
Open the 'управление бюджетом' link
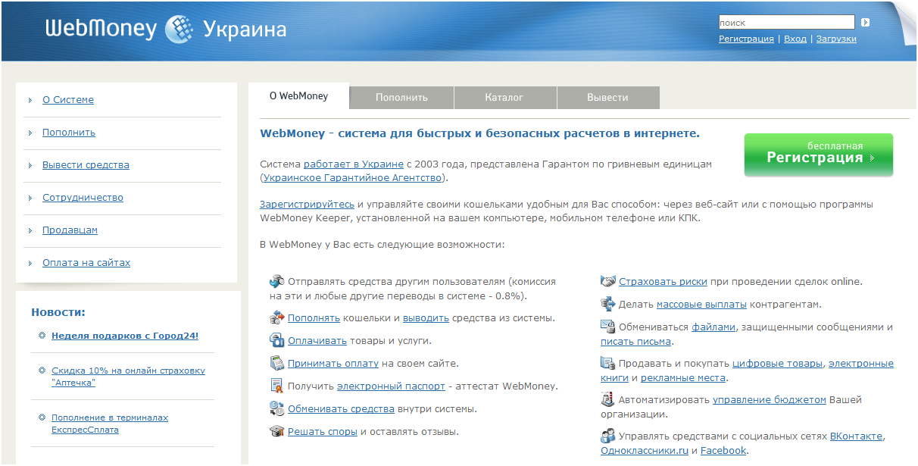[770, 400]
